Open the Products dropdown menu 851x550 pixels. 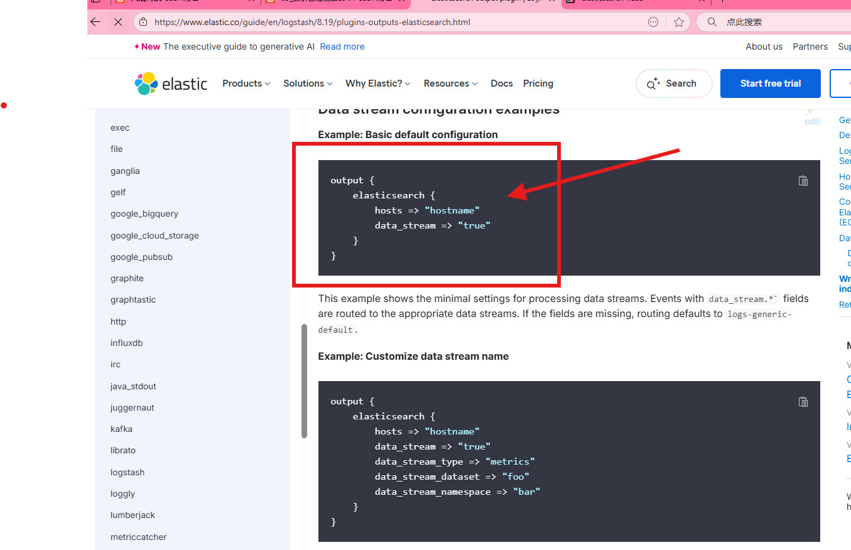pyautogui.click(x=246, y=84)
